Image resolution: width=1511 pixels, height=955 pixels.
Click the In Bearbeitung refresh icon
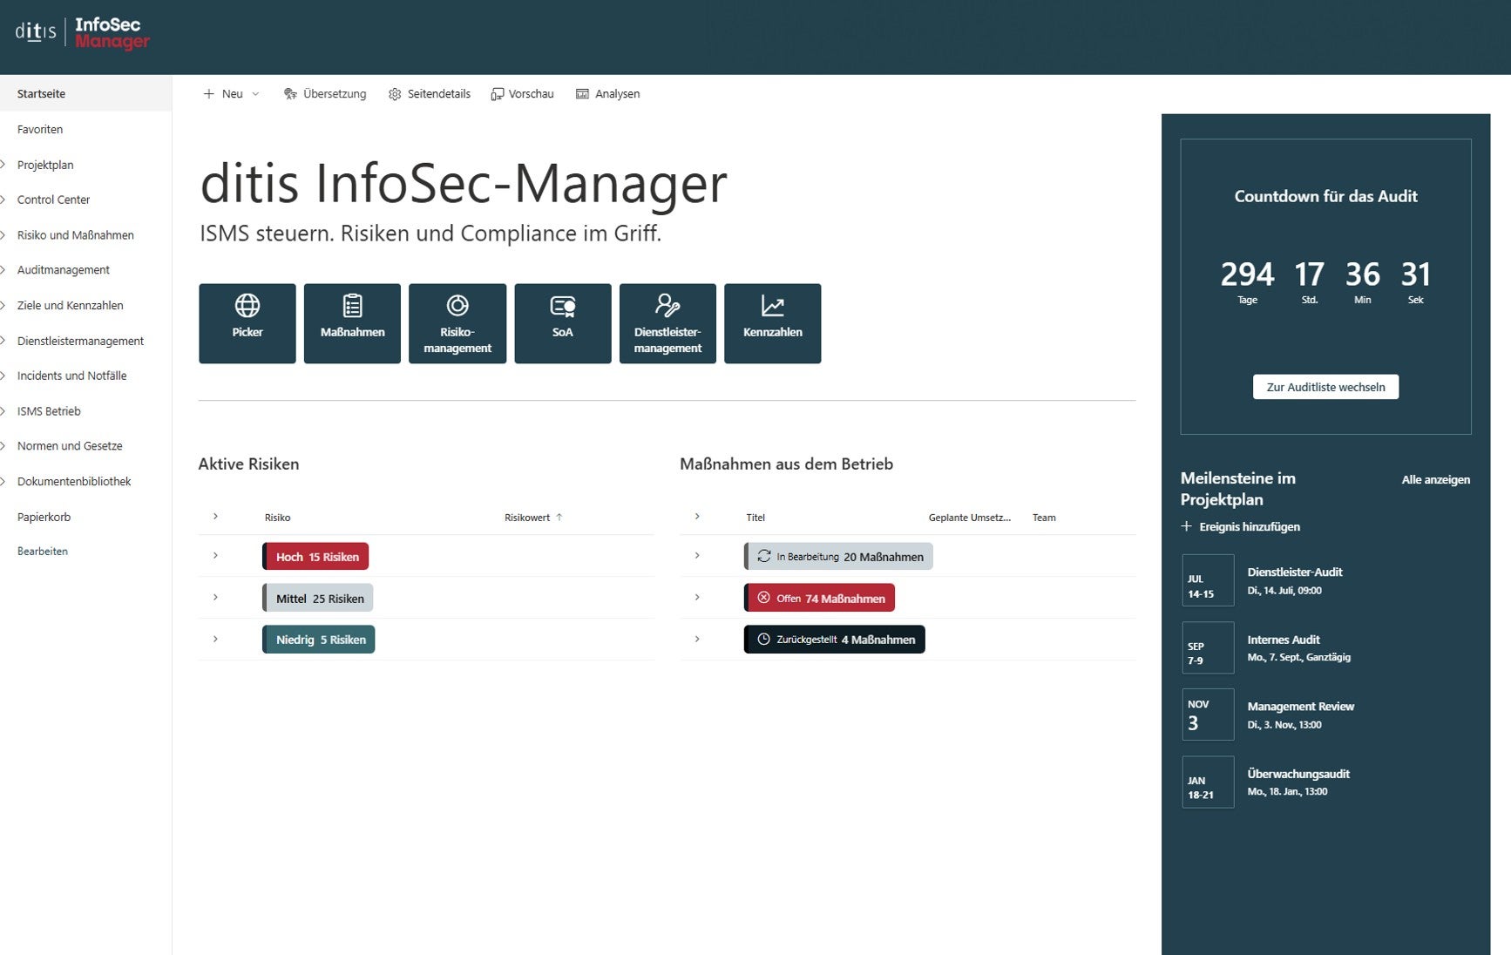[x=764, y=556]
